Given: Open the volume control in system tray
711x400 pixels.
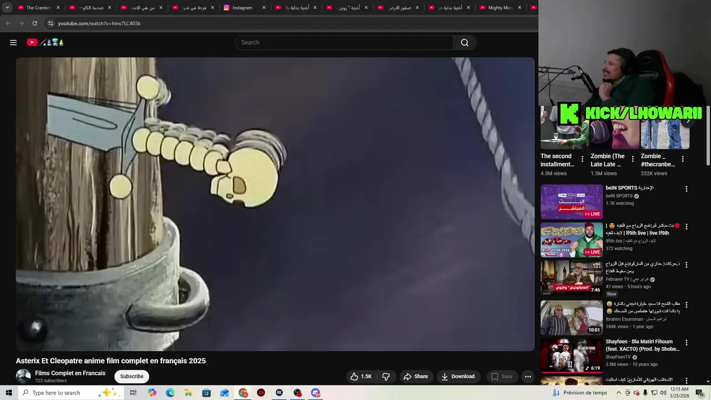Looking at the screenshot, I should coord(663,393).
